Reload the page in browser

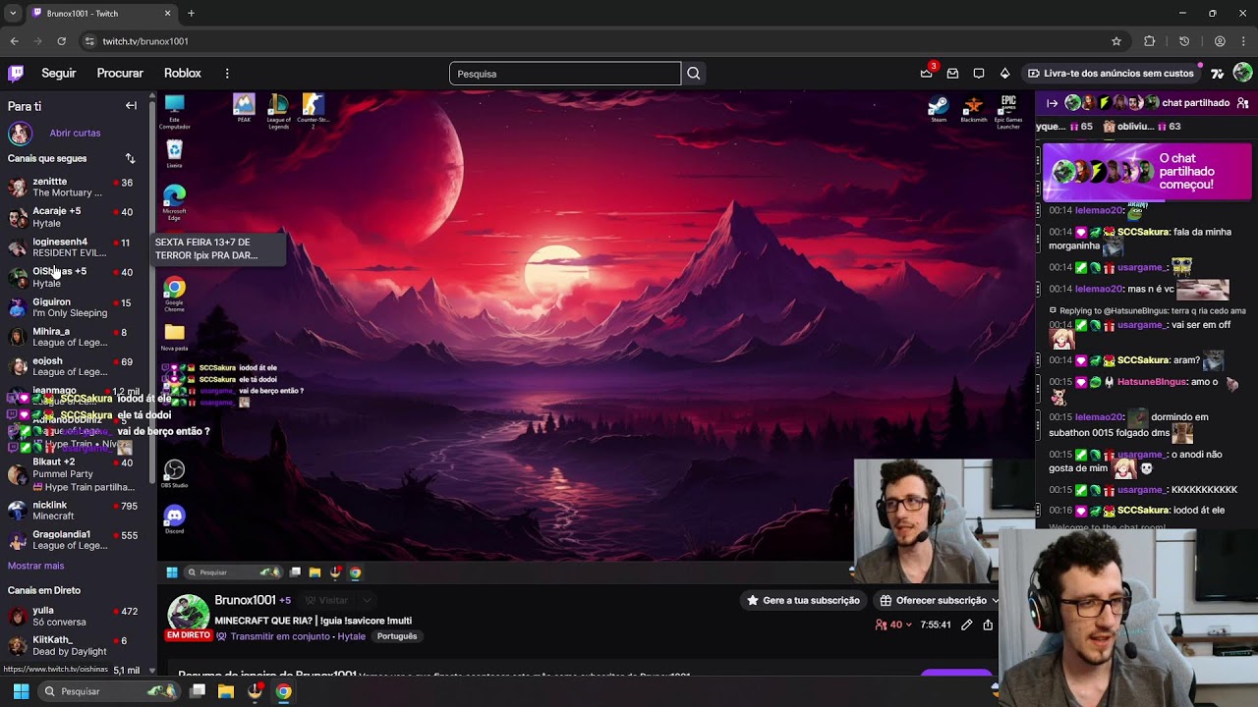tap(61, 41)
